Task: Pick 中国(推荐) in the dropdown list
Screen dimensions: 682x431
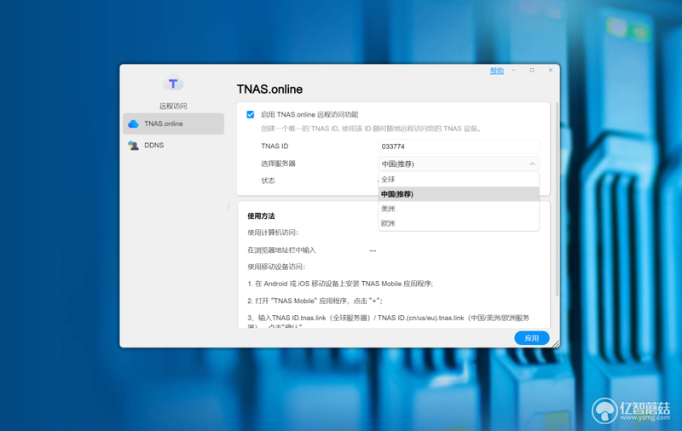Action: (x=459, y=194)
